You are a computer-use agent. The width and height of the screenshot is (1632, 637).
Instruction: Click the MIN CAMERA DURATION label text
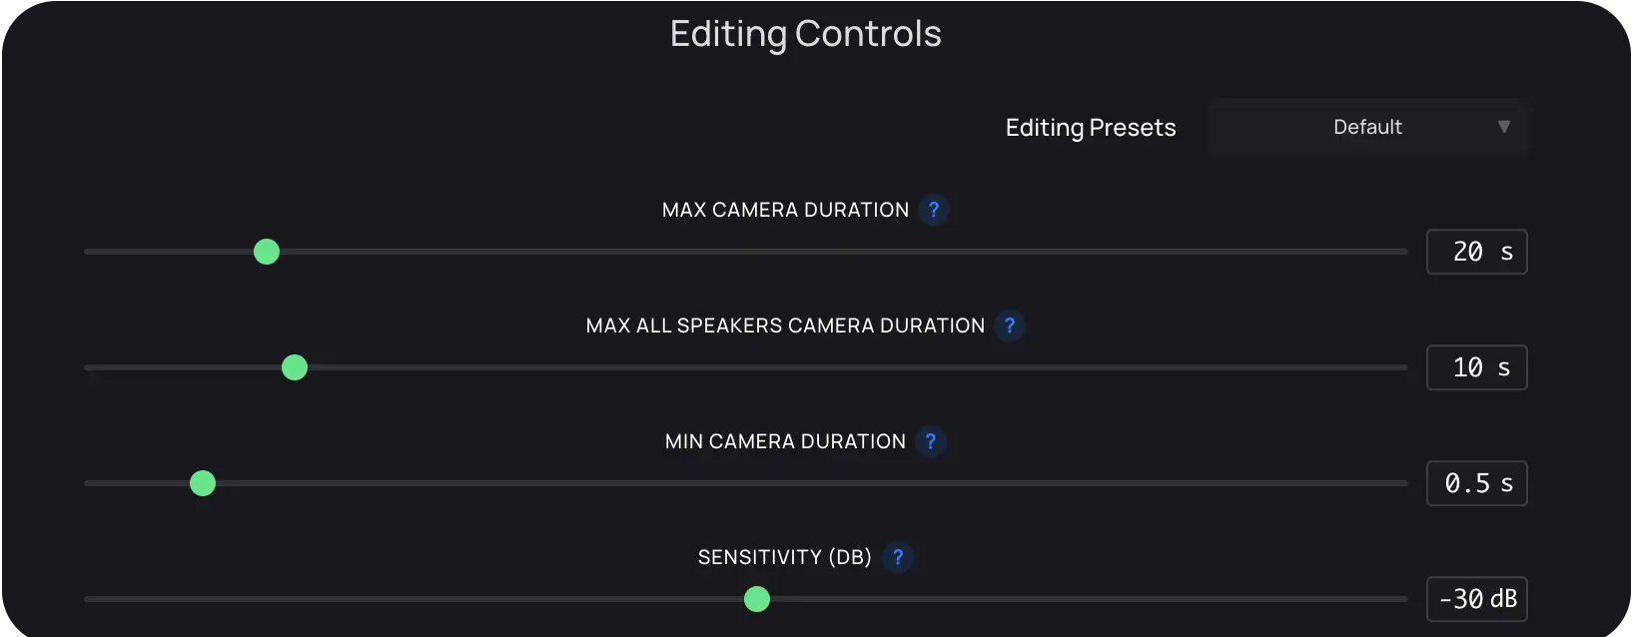point(785,441)
